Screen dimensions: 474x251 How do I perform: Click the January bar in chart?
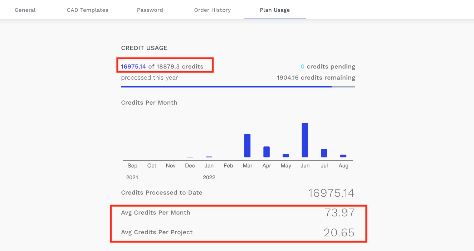point(209,157)
